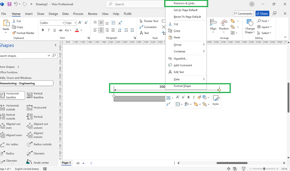
Task: Switch to the Design ribbon tab
Action: click(53, 14)
